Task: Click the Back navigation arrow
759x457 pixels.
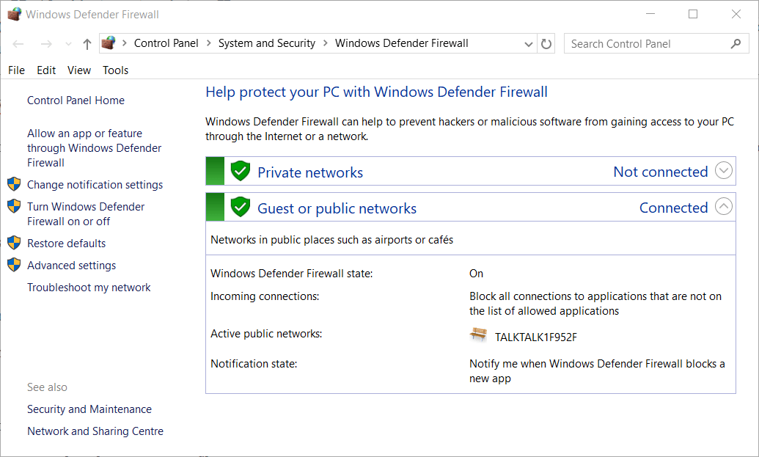Action: click(18, 44)
